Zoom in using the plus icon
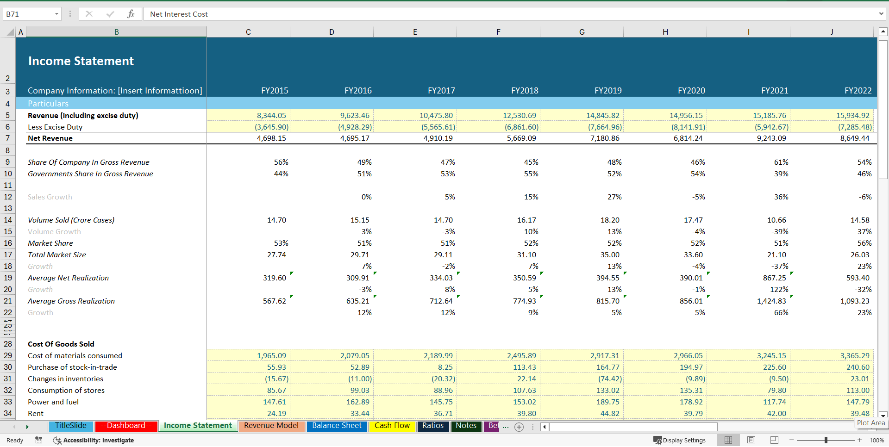Viewport: 889px width, 447px height. pos(861,440)
